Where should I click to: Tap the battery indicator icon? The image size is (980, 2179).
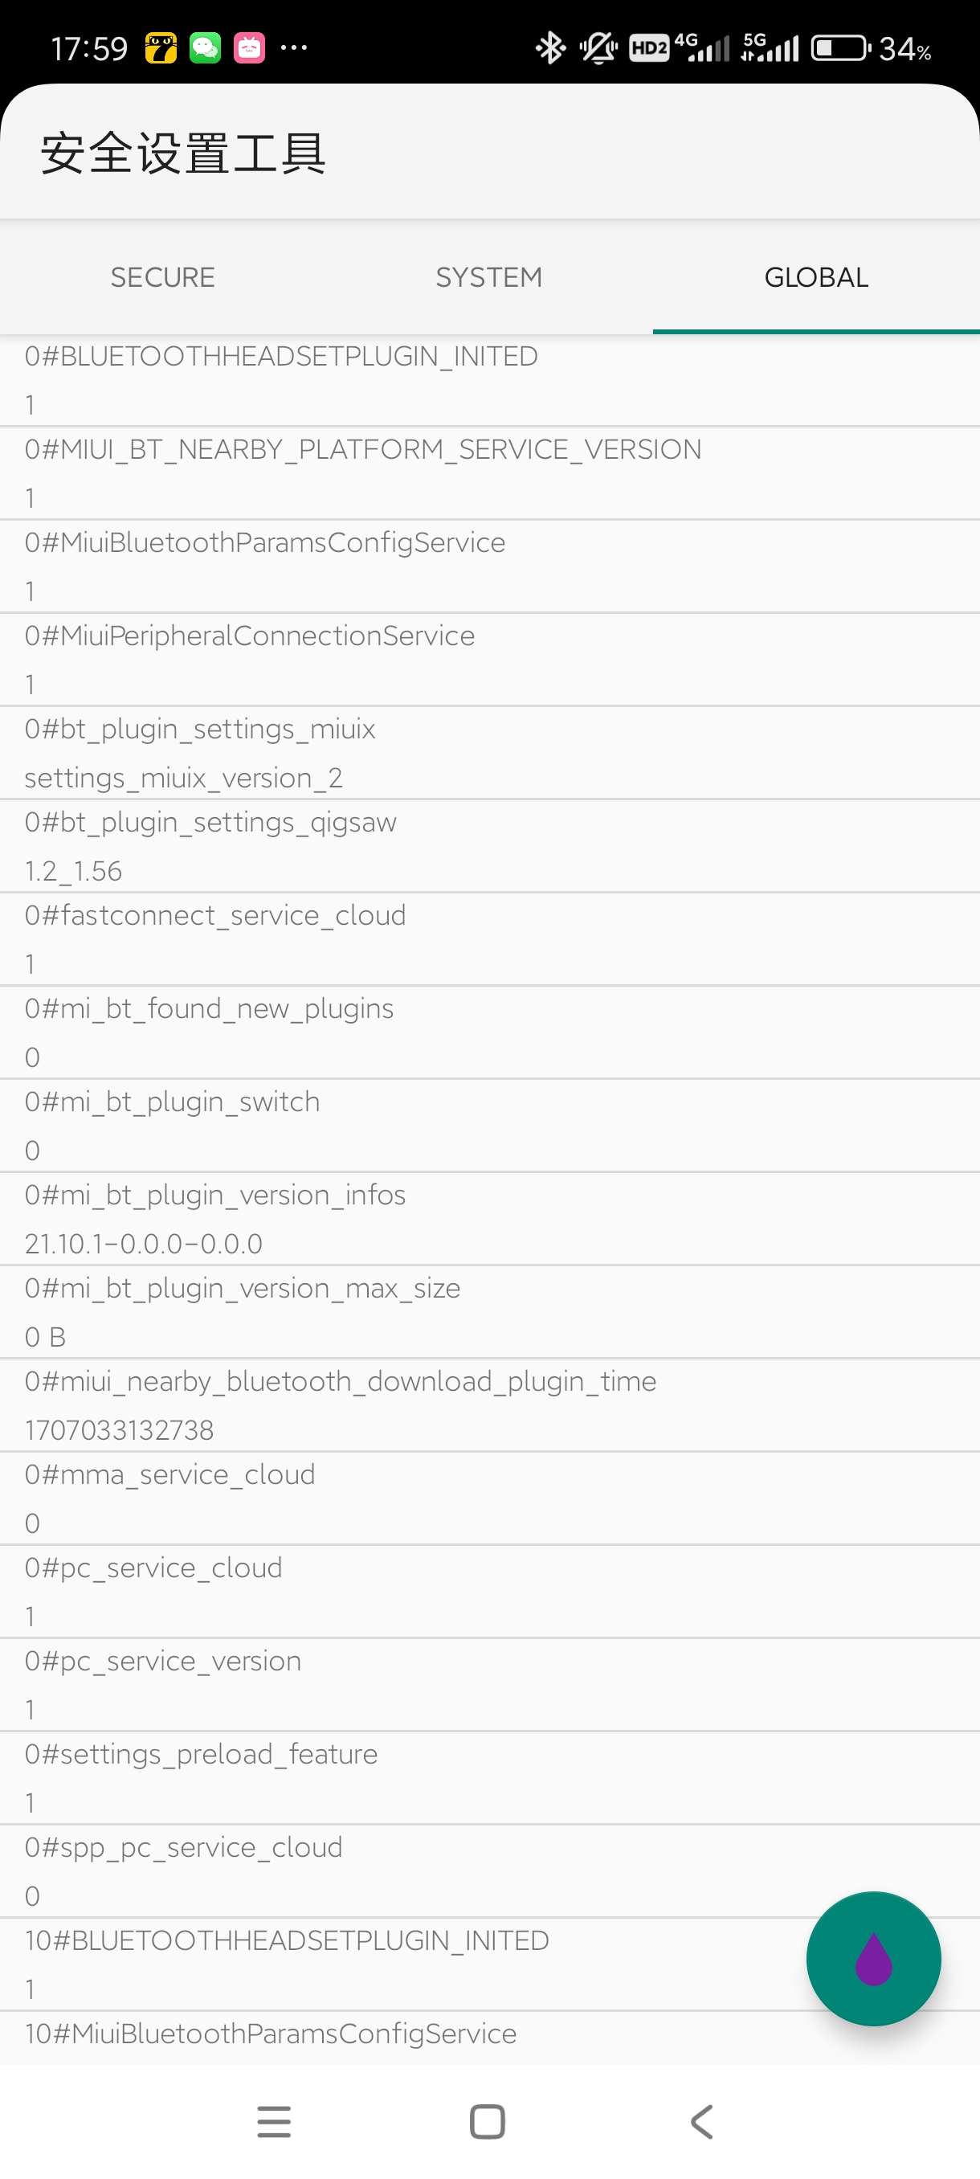[x=840, y=48]
